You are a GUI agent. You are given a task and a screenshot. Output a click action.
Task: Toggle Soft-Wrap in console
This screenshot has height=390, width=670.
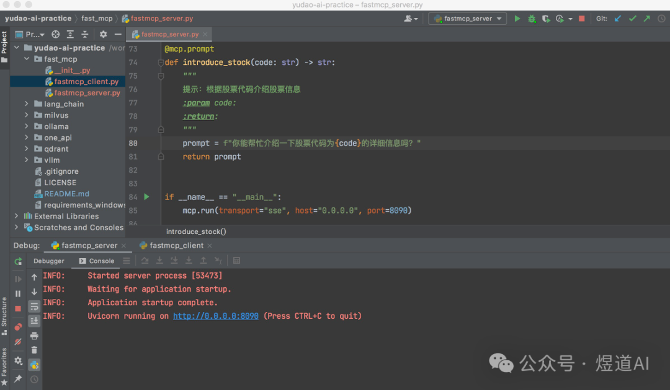pos(34,306)
